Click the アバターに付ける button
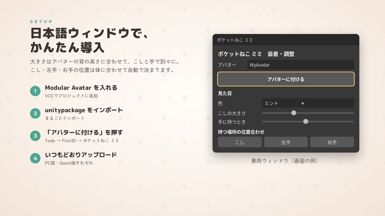 tap(286, 79)
